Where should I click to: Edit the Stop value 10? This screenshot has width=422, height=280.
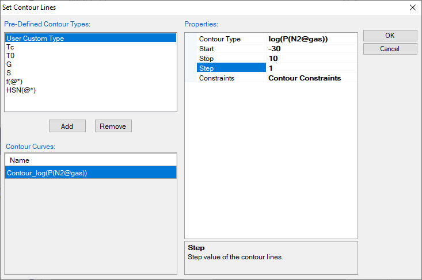click(x=311, y=59)
